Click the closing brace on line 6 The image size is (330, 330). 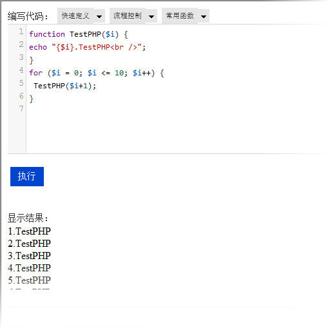tap(32, 99)
